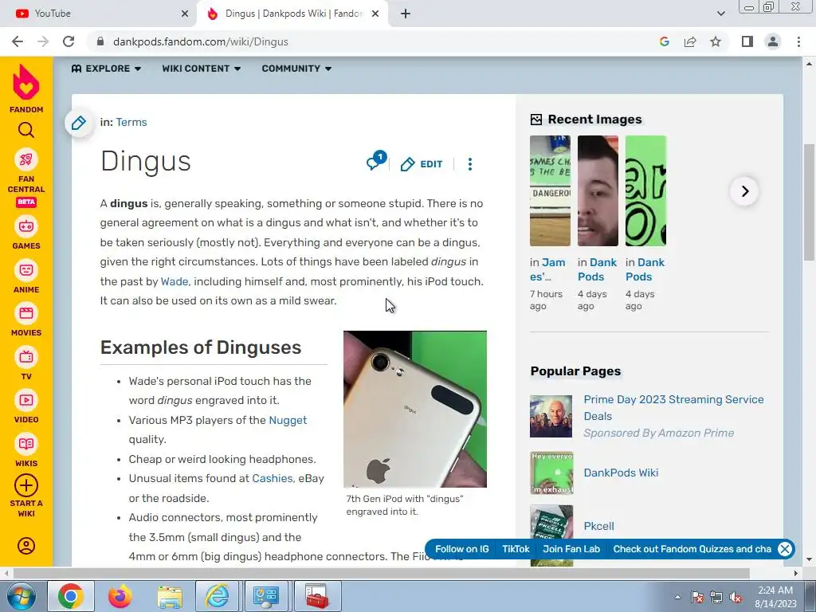Expand the Community dropdown menu

pyautogui.click(x=296, y=69)
